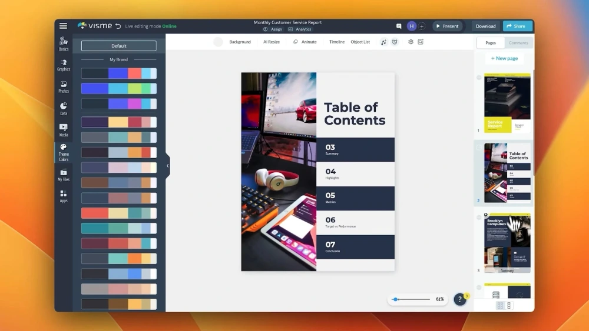Start presentation with Present button
Screen dimensions: 589x331
click(x=447, y=26)
